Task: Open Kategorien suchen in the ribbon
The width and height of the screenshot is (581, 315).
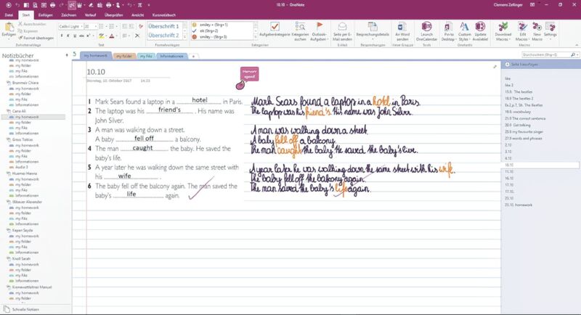Action: pos(300,30)
